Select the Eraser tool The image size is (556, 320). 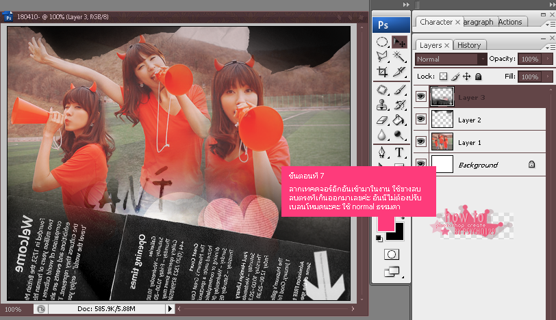tap(382, 120)
